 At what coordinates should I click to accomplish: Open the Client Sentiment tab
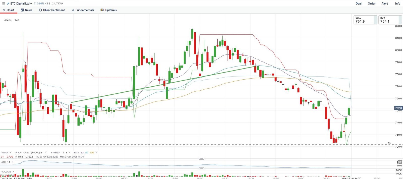click(52, 10)
